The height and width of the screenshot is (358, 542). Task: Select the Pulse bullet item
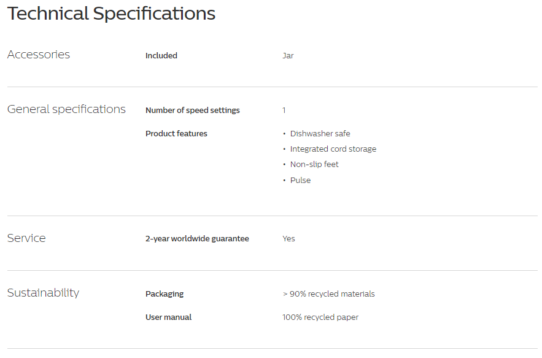coord(300,180)
